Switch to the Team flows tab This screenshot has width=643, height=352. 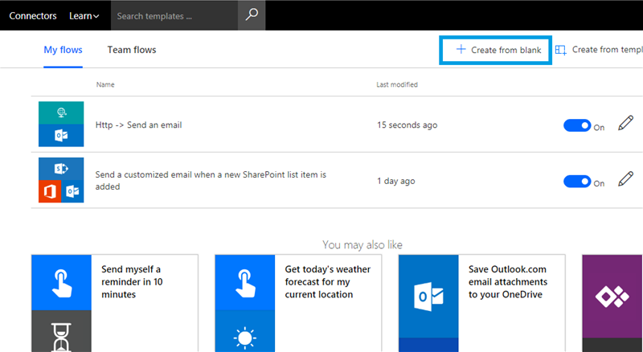point(132,50)
